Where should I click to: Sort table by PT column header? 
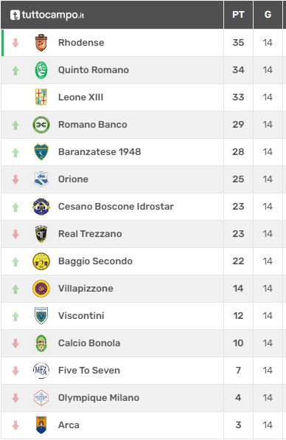[238, 15]
